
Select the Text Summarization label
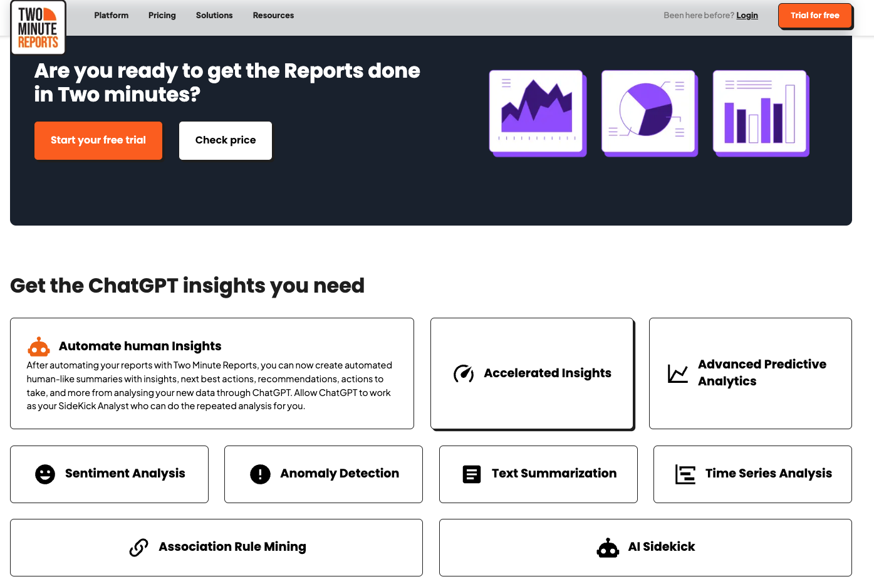554,474
